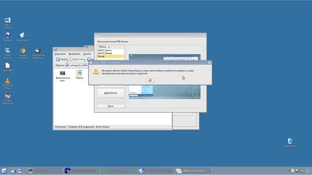The width and height of the screenshot is (312, 175).
Task: Click the folder taskbar entry with blue icon
Action: (x=156, y=171)
